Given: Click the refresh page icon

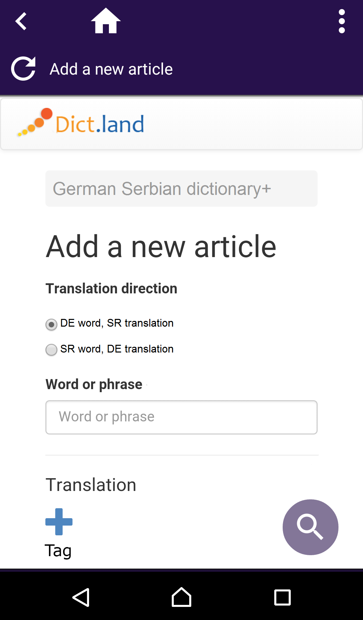Looking at the screenshot, I should pyautogui.click(x=24, y=69).
